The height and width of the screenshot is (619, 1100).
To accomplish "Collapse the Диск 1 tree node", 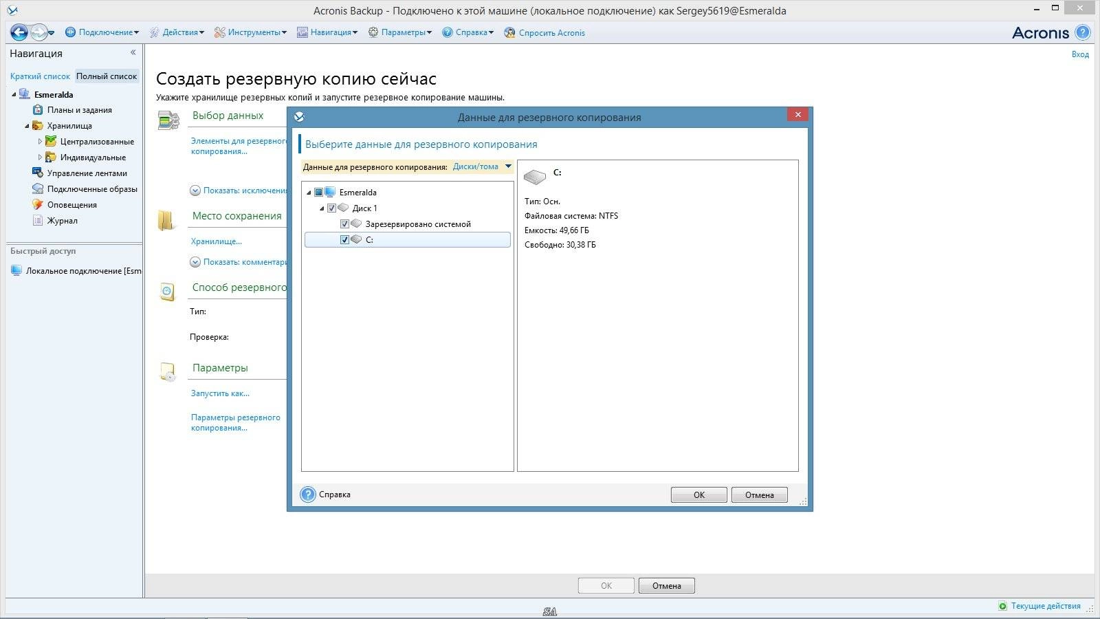I will [322, 208].
